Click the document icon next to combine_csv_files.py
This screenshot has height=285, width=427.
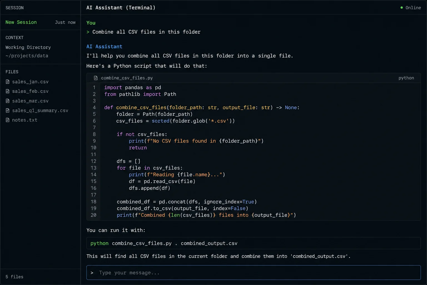[96, 78]
